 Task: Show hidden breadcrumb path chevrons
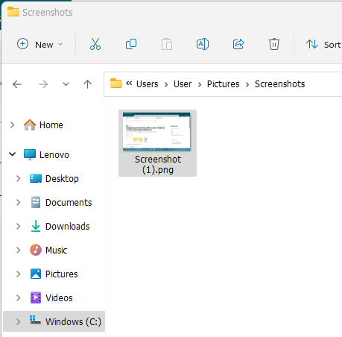pyautogui.click(x=129, y=84)
